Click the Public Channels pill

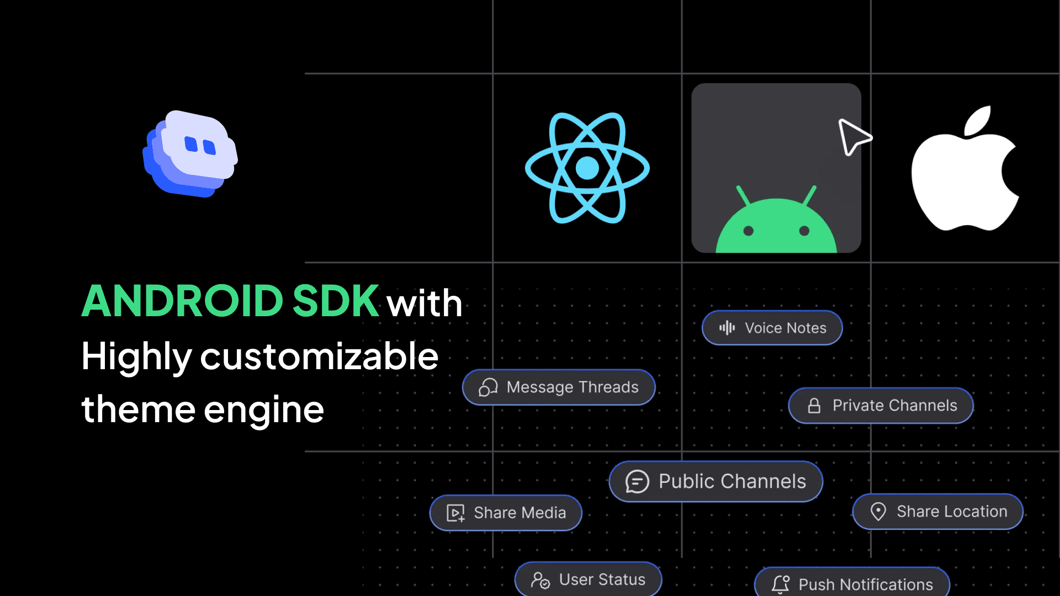tap(715, 481)
